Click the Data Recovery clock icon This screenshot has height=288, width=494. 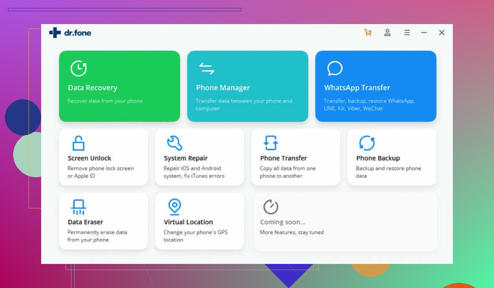(78, 68)
